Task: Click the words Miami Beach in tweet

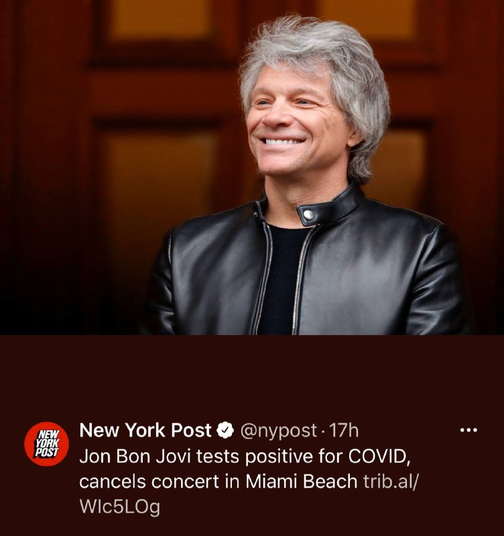Action: coord(302,481)
